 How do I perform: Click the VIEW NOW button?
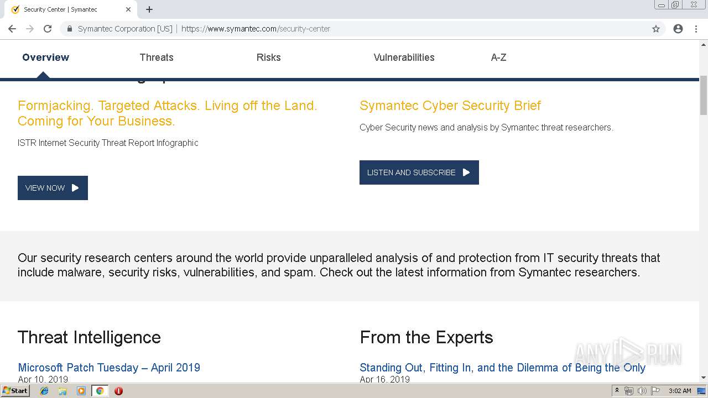(53, 188)
